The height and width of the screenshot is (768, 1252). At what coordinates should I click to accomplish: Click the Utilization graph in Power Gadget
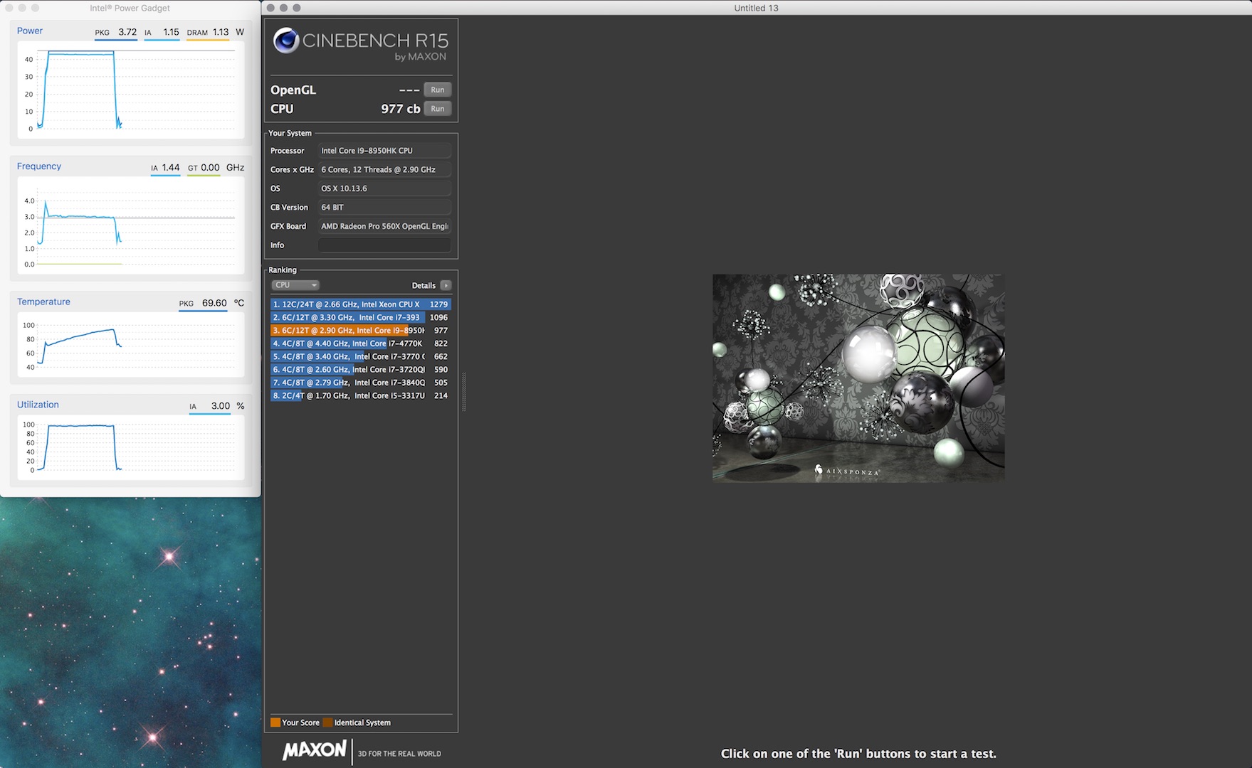130,447
